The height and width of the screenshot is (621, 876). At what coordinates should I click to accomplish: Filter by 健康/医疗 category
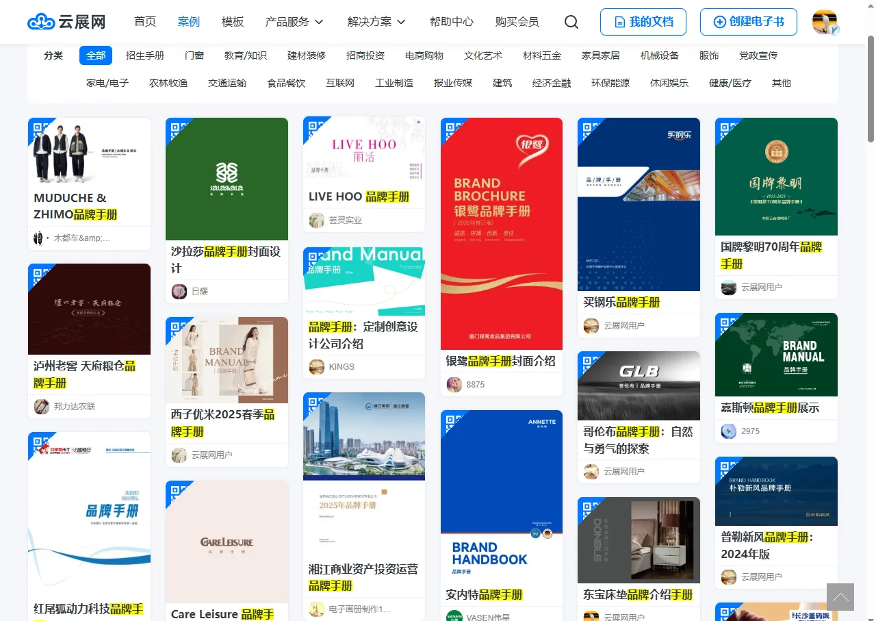tap(730, 83)
